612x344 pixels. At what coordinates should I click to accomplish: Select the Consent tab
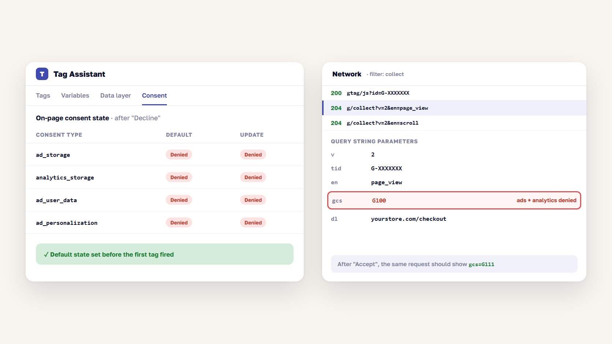154,95
